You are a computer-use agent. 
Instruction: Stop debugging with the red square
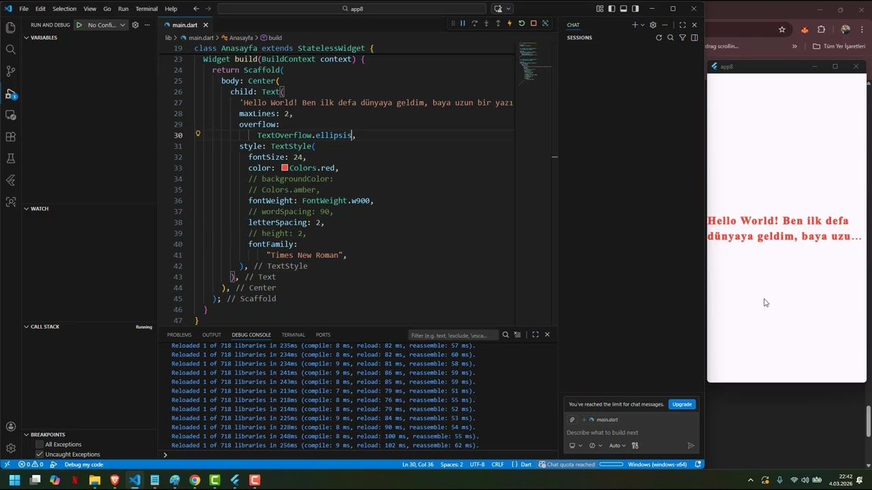(533, 23)
